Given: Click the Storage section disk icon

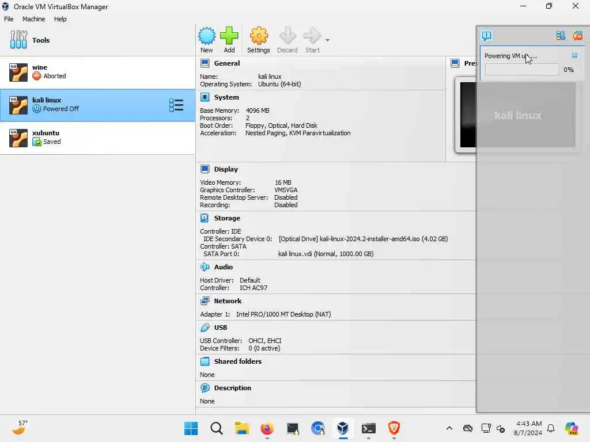Looking at the screenshot, I should click(x=205, y=218).
